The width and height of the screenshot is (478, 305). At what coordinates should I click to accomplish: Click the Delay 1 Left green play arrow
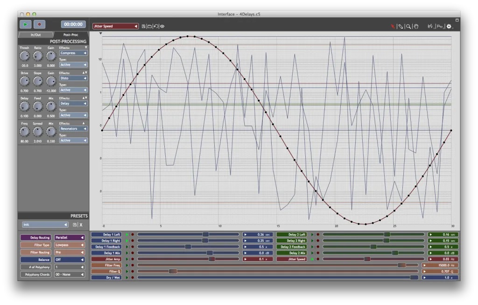coord(127,235)
